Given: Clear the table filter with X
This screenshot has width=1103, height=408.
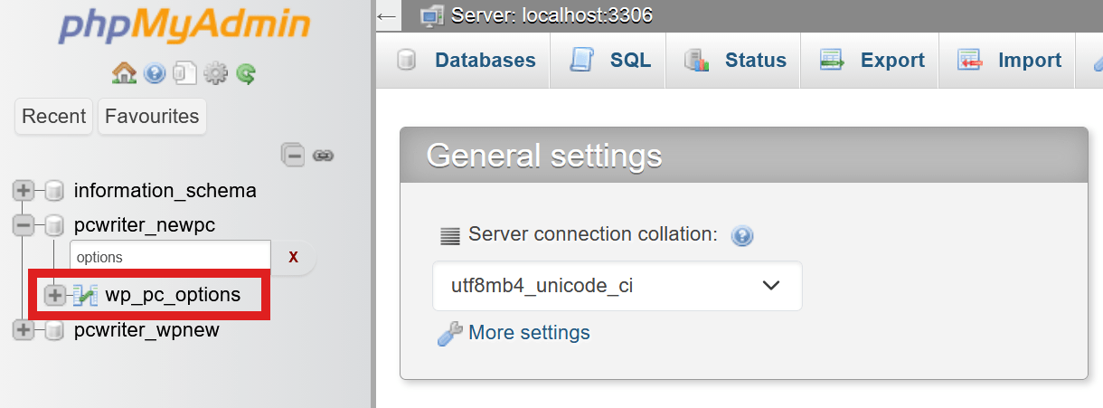Looking at the screenshot, I should (293, 258).
